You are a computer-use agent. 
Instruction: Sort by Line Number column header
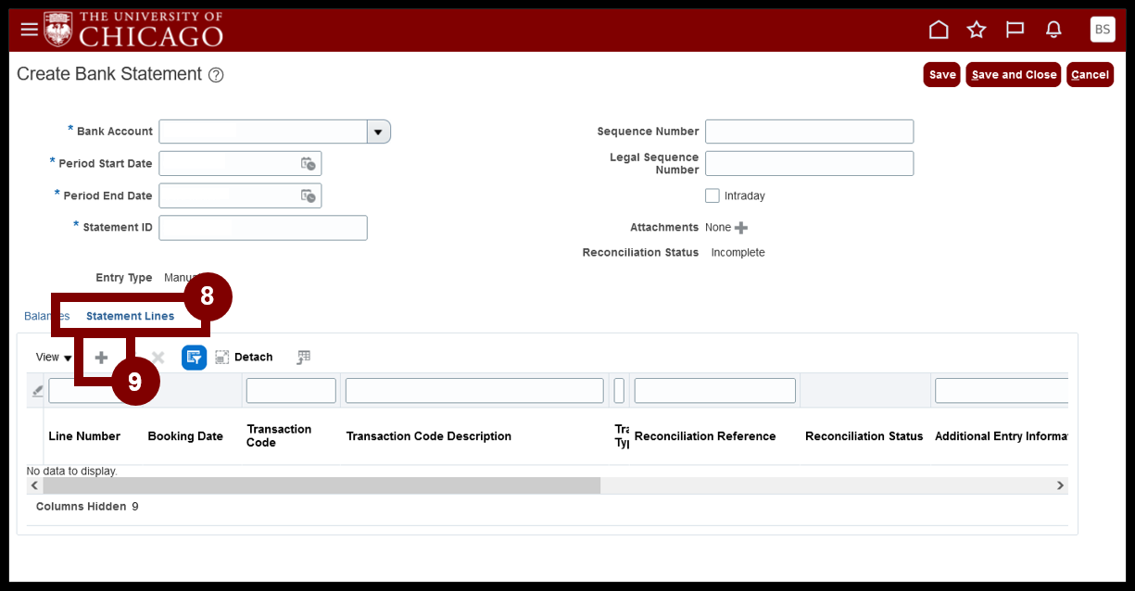(x=84, y=436)
